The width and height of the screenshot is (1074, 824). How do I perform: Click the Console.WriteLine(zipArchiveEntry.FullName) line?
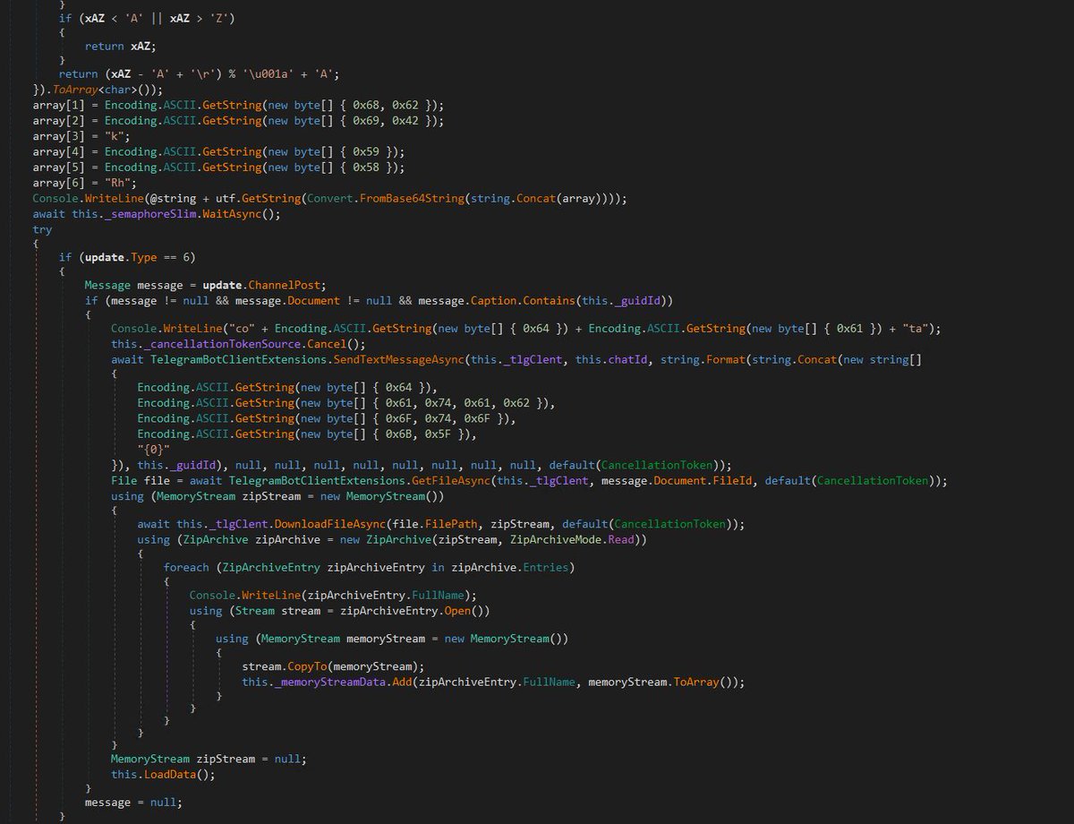[333, 595]
